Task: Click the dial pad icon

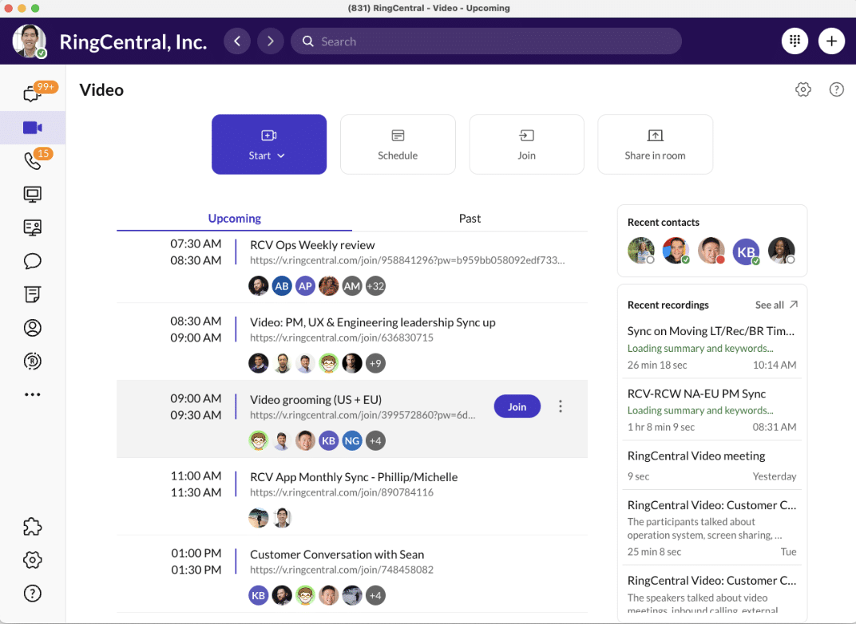Action: 795,41
